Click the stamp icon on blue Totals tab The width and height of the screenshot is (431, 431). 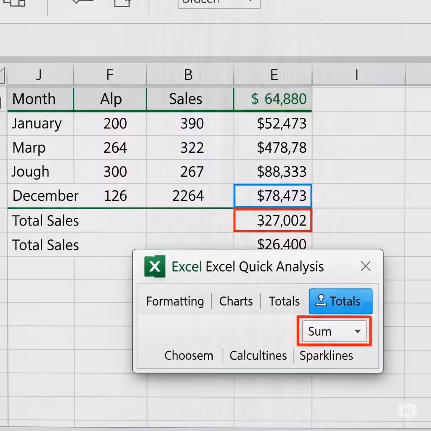(x=321, y=300)
